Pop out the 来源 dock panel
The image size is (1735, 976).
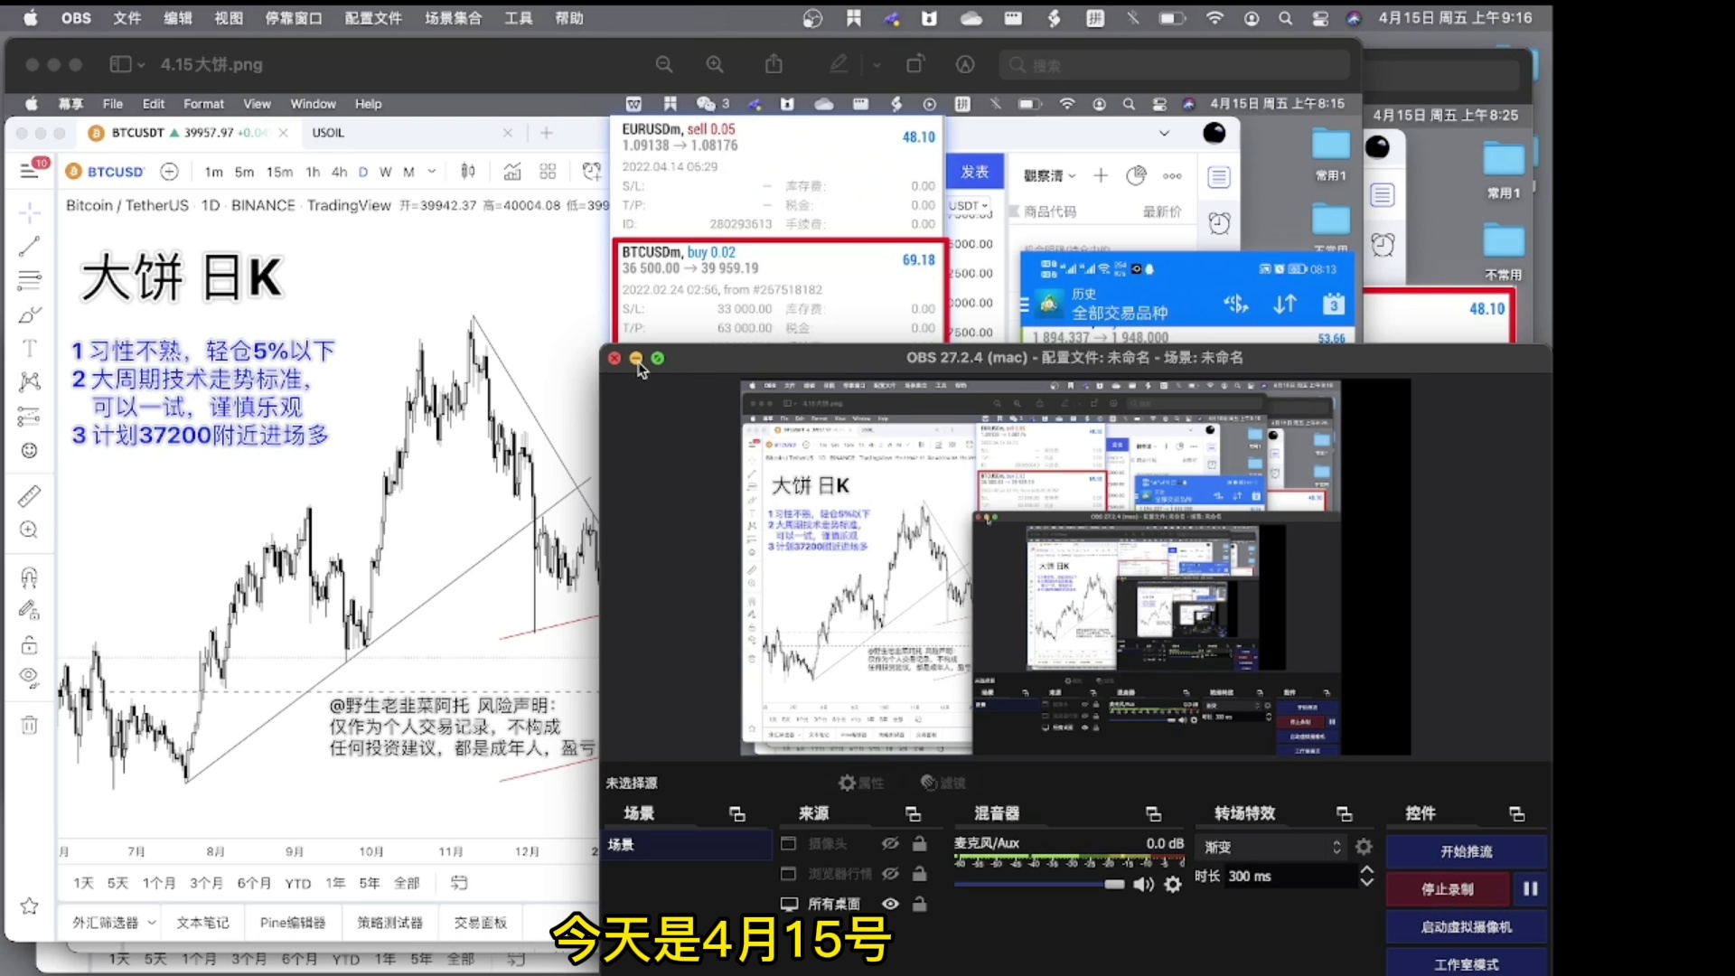pos(913,814)
